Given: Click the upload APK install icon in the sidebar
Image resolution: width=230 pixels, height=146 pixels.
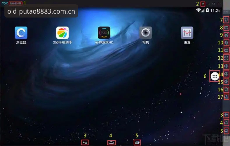Looking at the screenshot, I should (x=226, y=97).
